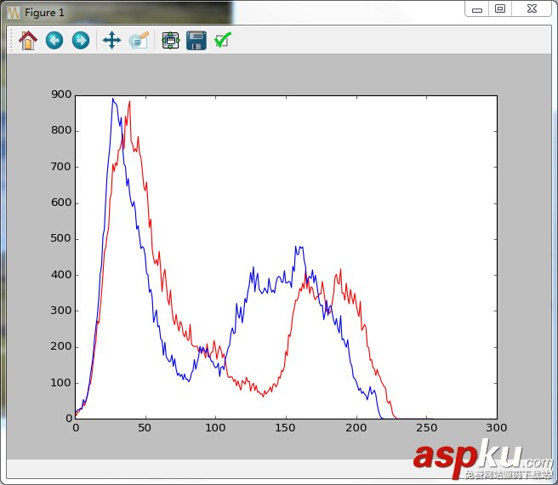
Task: Click the blue curve's tallest peak
Action: [x=113, y=99]
